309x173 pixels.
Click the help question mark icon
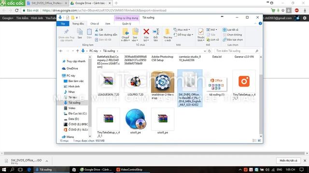(260, 24)
